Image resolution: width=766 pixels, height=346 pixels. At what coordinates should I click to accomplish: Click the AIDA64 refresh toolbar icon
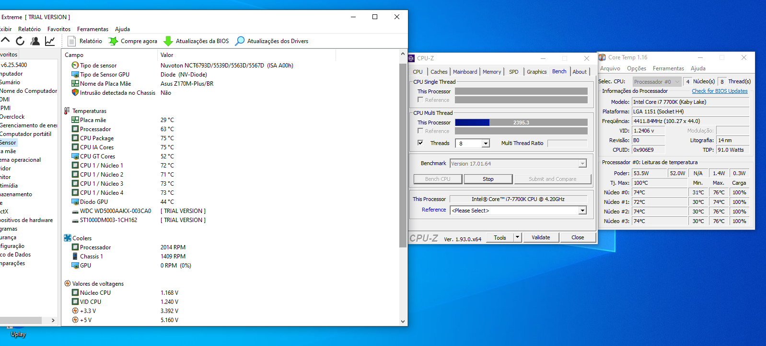coord(20,41)
